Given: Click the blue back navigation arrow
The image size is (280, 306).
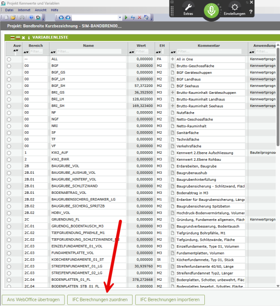Looking at the screenshot, I should click(x=62, y=17).
